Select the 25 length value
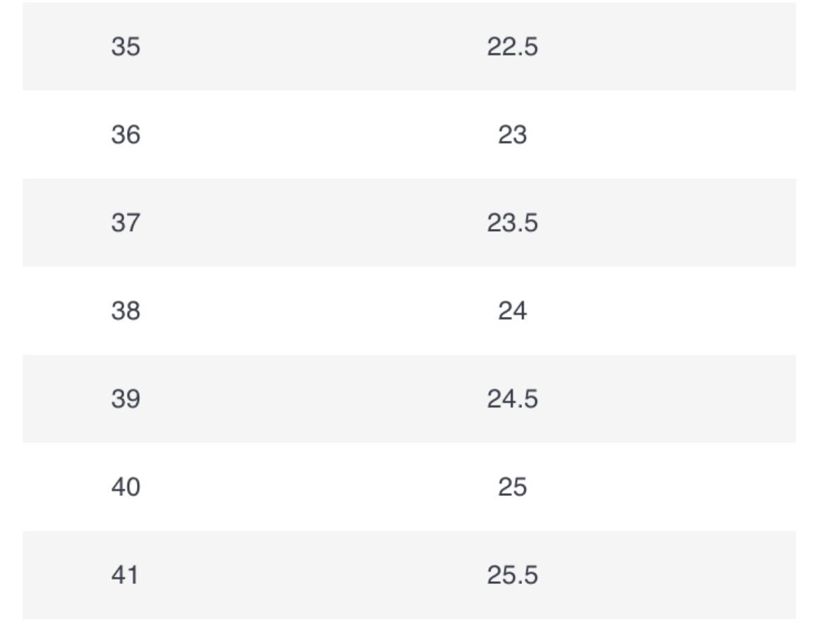Viewport: 813px width, 623px height. [x=512, y=487]
